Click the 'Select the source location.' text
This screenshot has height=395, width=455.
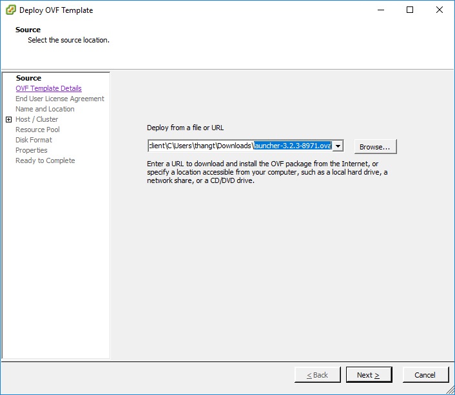click(x=69, y=40)
